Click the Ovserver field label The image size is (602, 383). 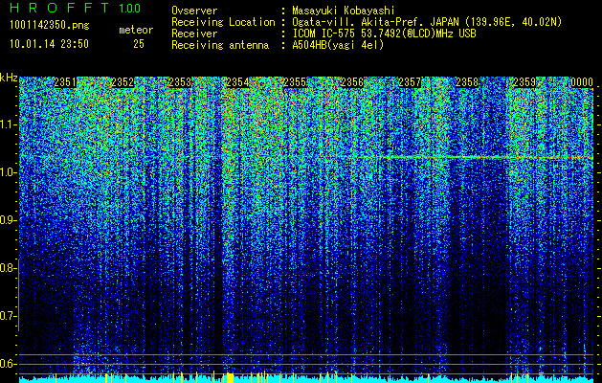click(x=194, y=11)
